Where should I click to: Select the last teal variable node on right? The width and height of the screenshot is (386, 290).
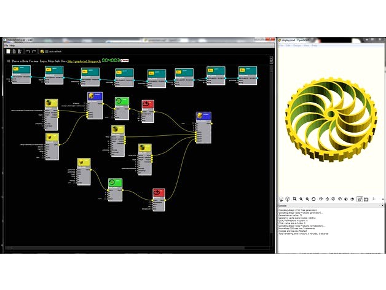[248, 76]
